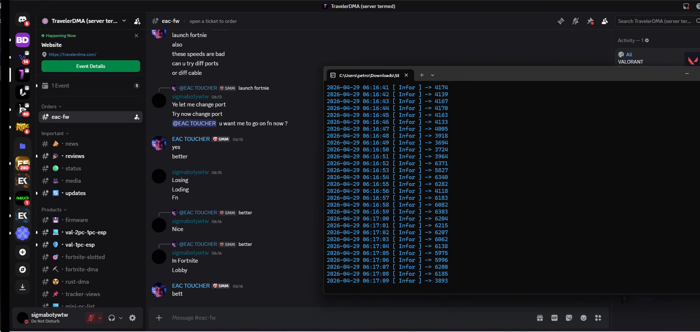Open the reviews channel
700x332 pixels.
coord(91,156)
